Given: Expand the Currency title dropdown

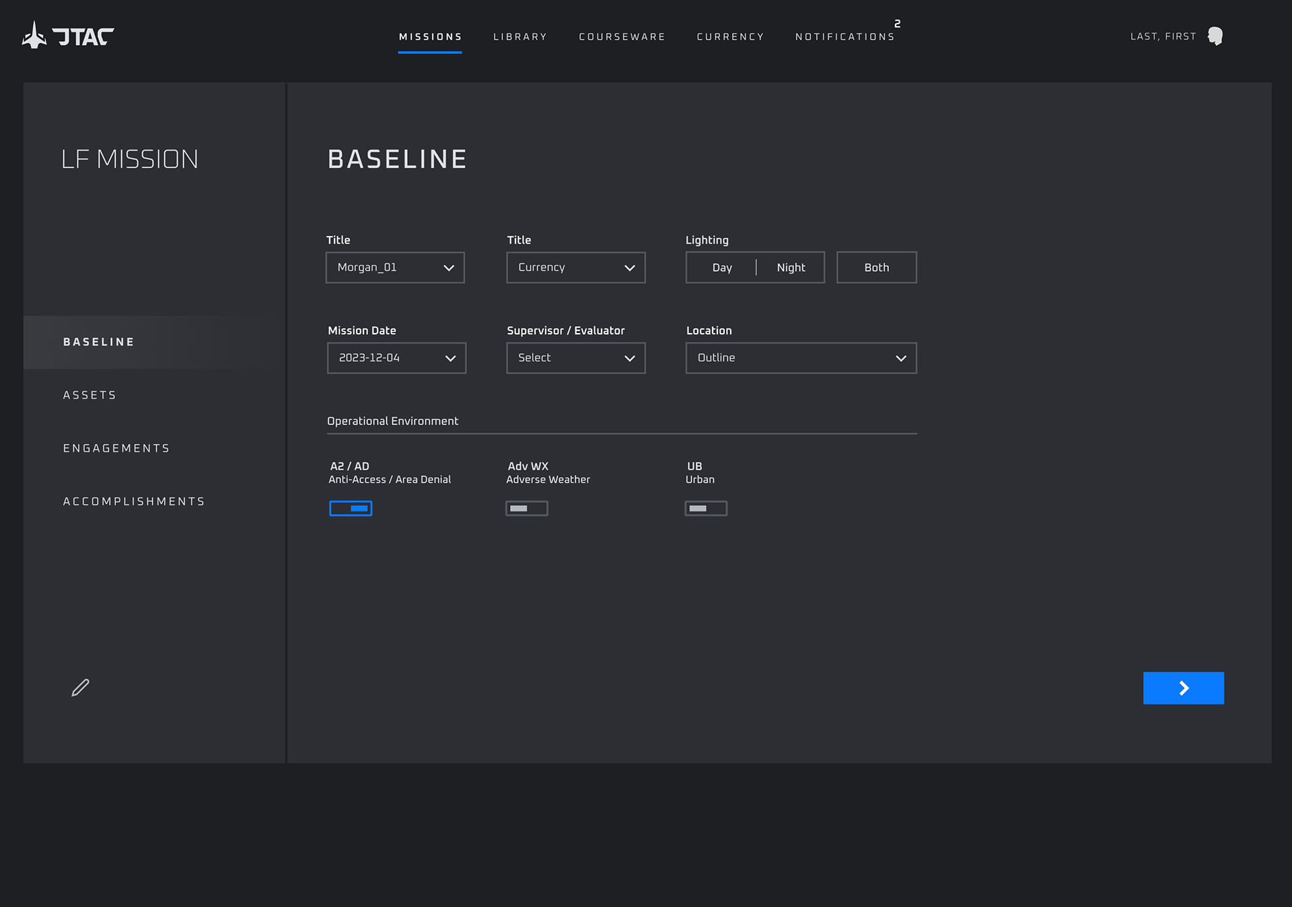Looking at the screenshot, I should click(x=575, y=268).
